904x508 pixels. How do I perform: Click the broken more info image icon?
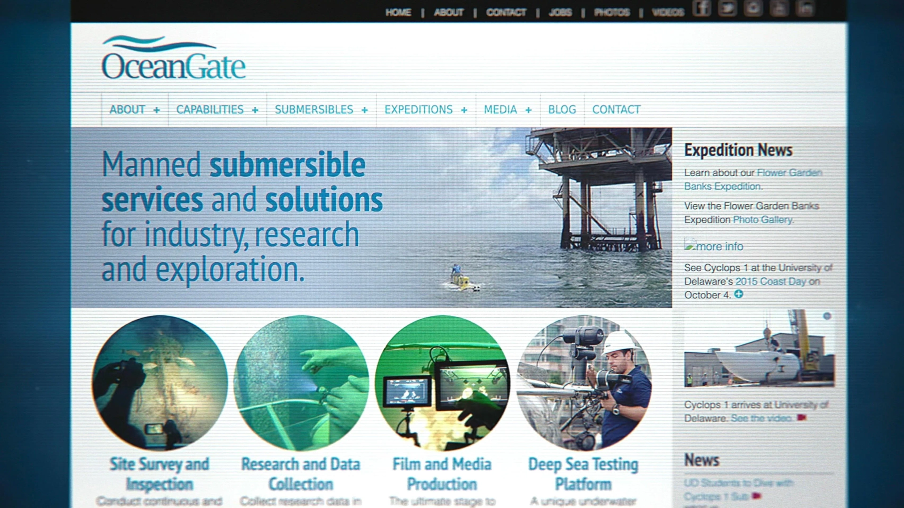click(690, 245)
